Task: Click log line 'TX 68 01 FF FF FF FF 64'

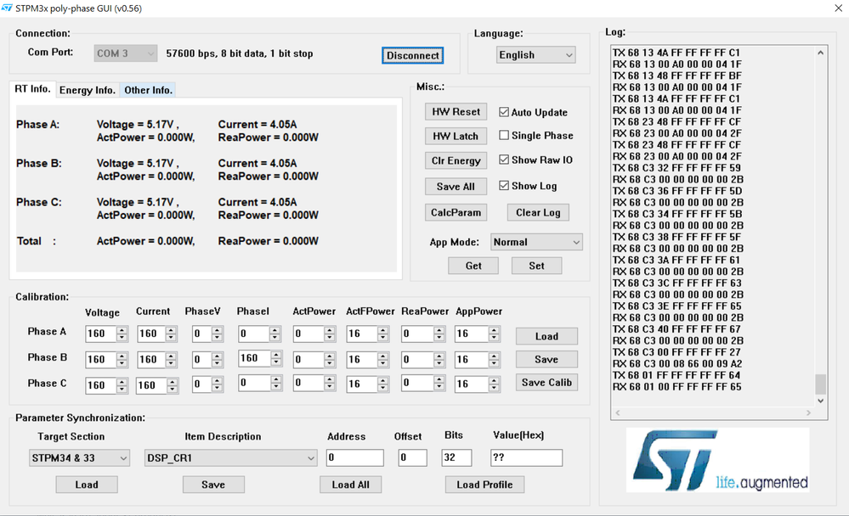Action: pos(676,375)
